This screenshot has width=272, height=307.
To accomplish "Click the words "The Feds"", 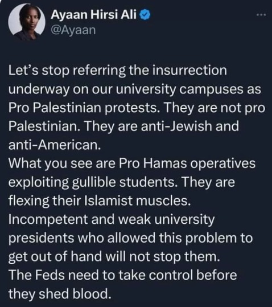I will [36, 275].
